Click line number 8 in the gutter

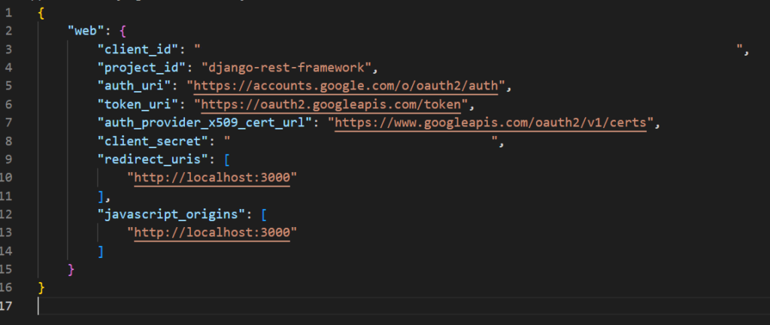8,141
